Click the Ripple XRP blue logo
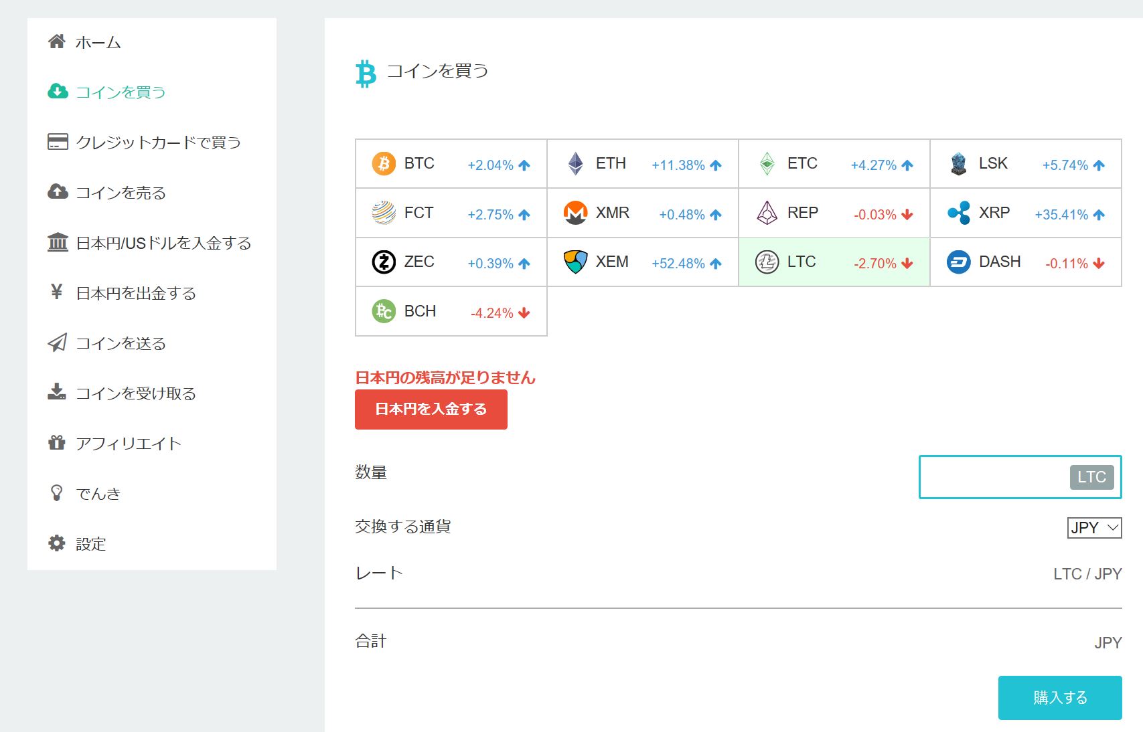The height and width of the screenshot is (732, 1143). (x=959, y=213)
